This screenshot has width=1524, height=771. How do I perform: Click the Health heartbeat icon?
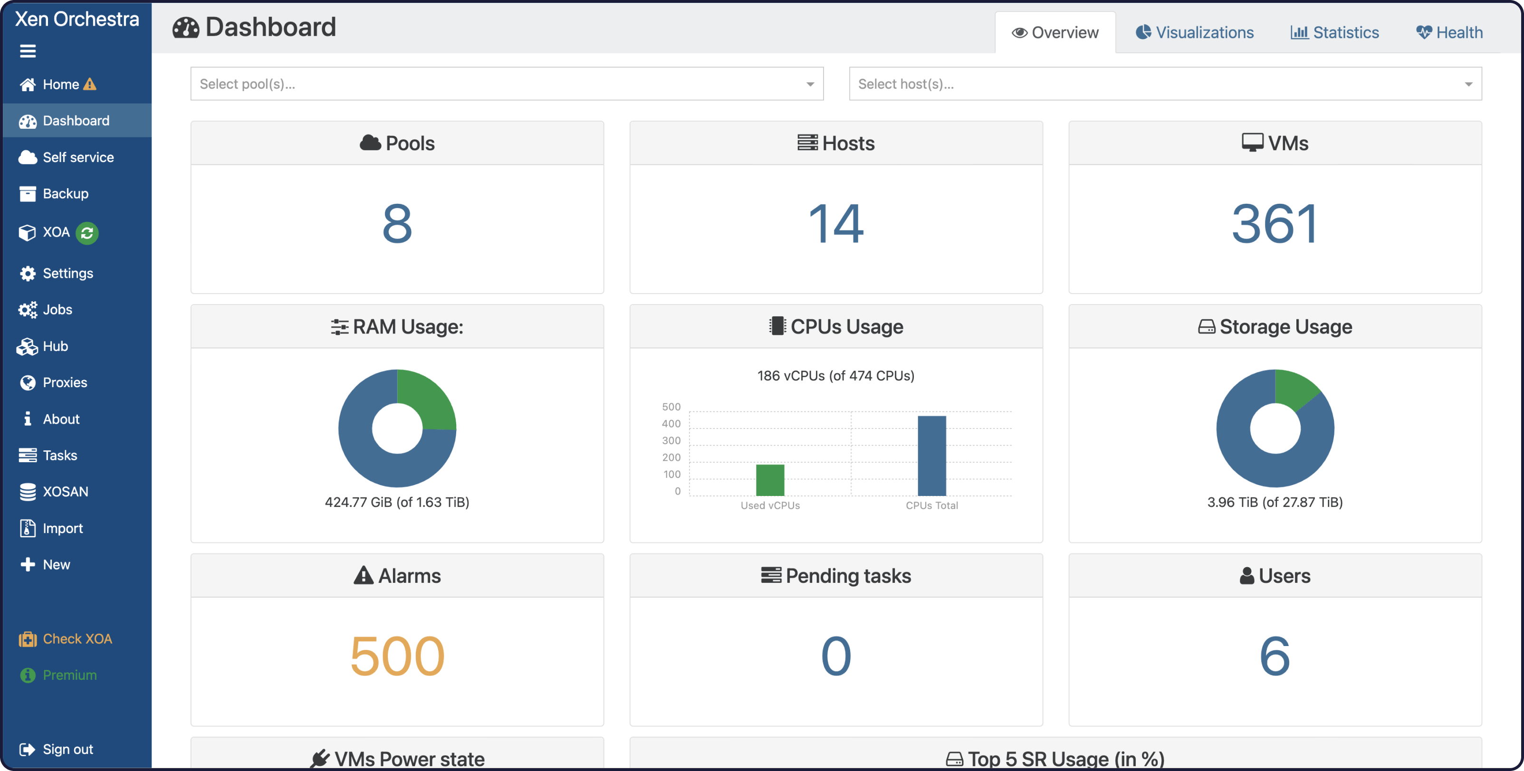(1424, 32)
